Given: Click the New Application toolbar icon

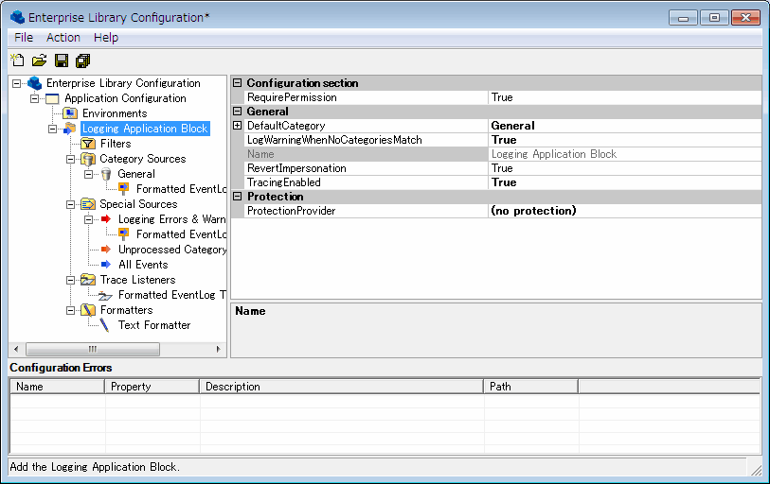Looking at the screenshot, I should pos(17,61).
